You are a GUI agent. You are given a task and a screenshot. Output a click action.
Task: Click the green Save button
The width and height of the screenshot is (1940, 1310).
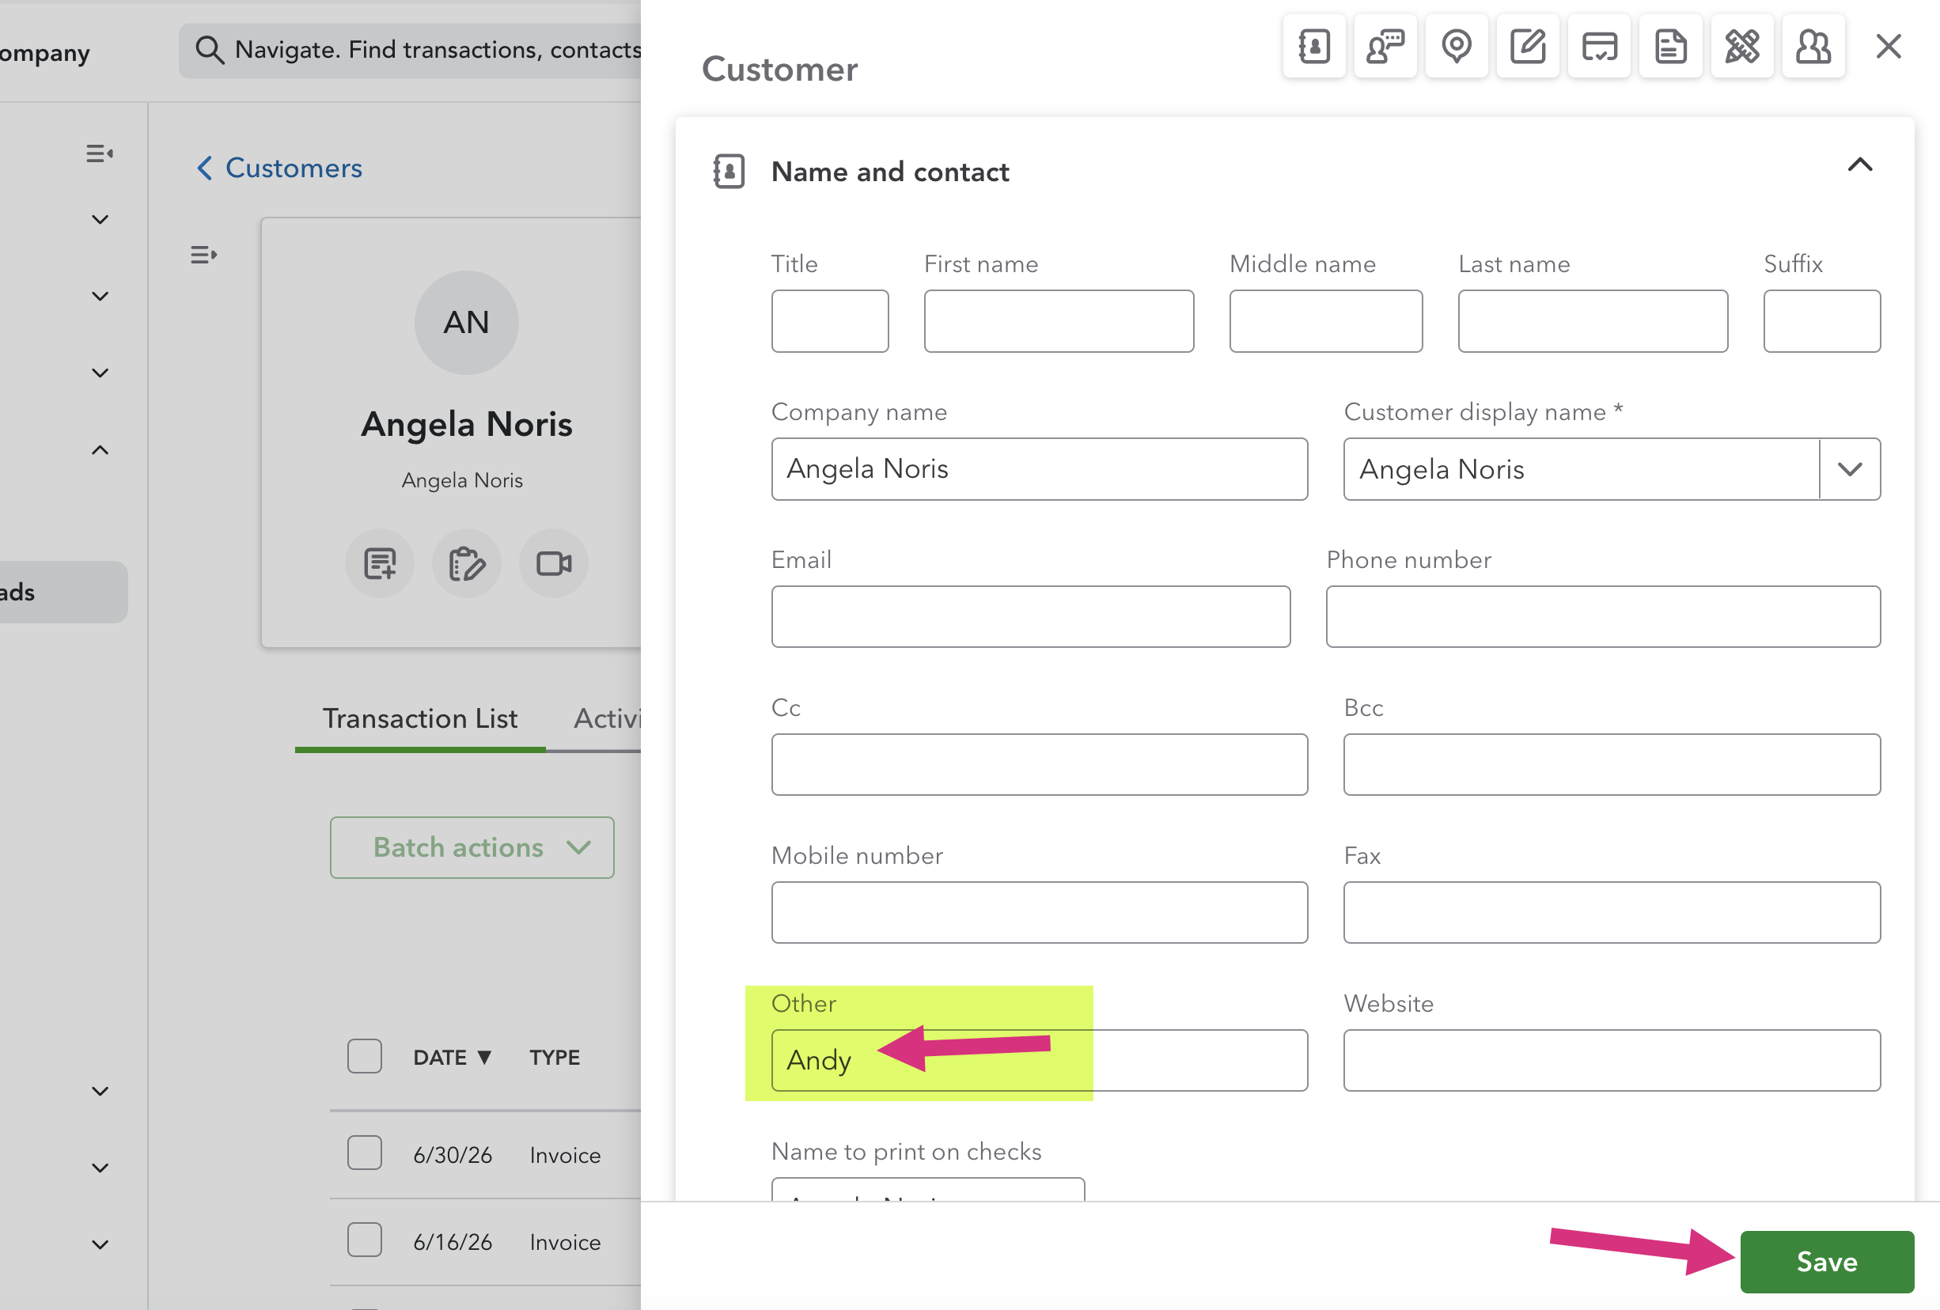[1827, 1262]
